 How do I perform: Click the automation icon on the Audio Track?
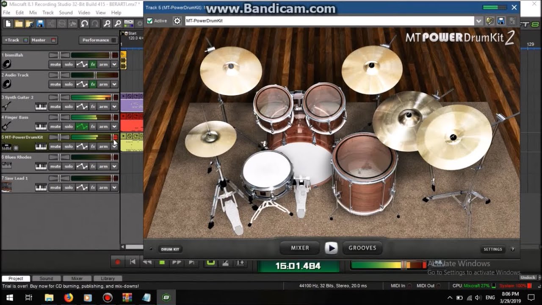click(x=82, y=84)
